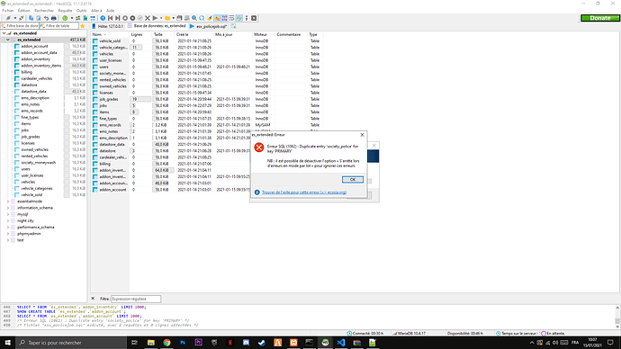Run the SQL query with play icon
Viewport: 621px width, 349px height.
155,18
